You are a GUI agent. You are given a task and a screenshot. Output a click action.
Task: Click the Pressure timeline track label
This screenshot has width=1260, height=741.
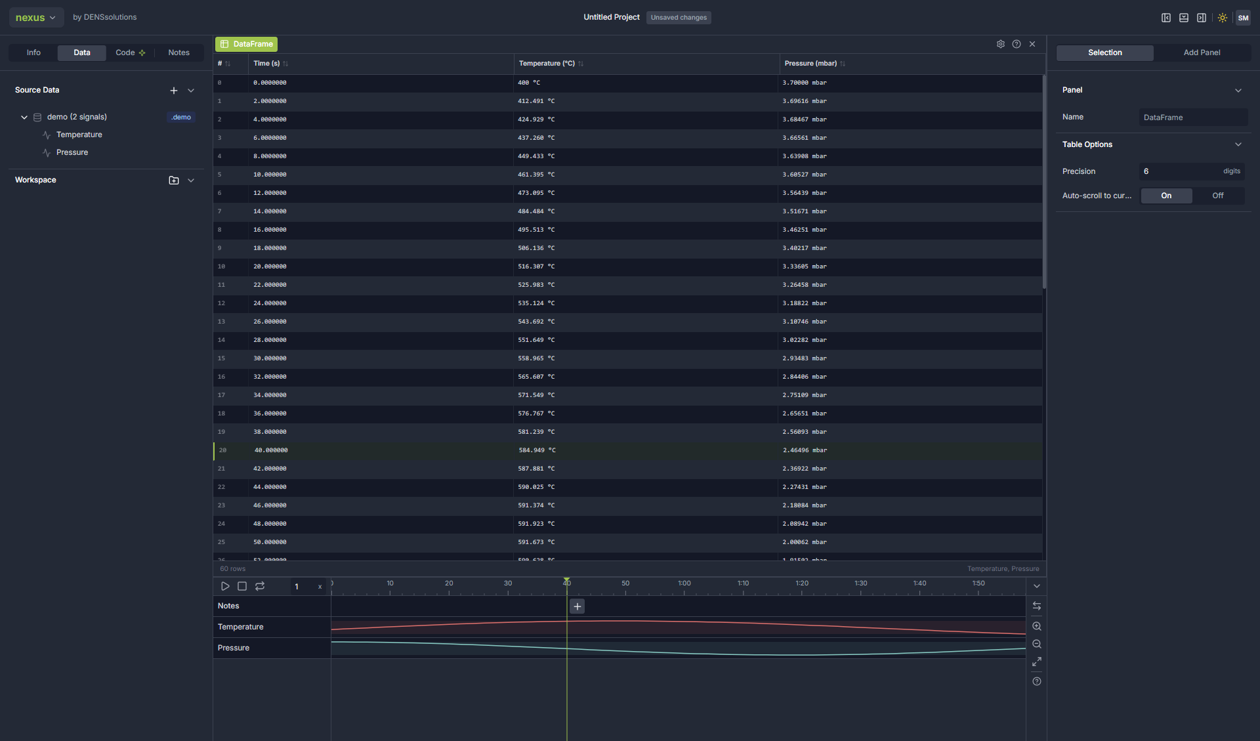tap(234, 648)
